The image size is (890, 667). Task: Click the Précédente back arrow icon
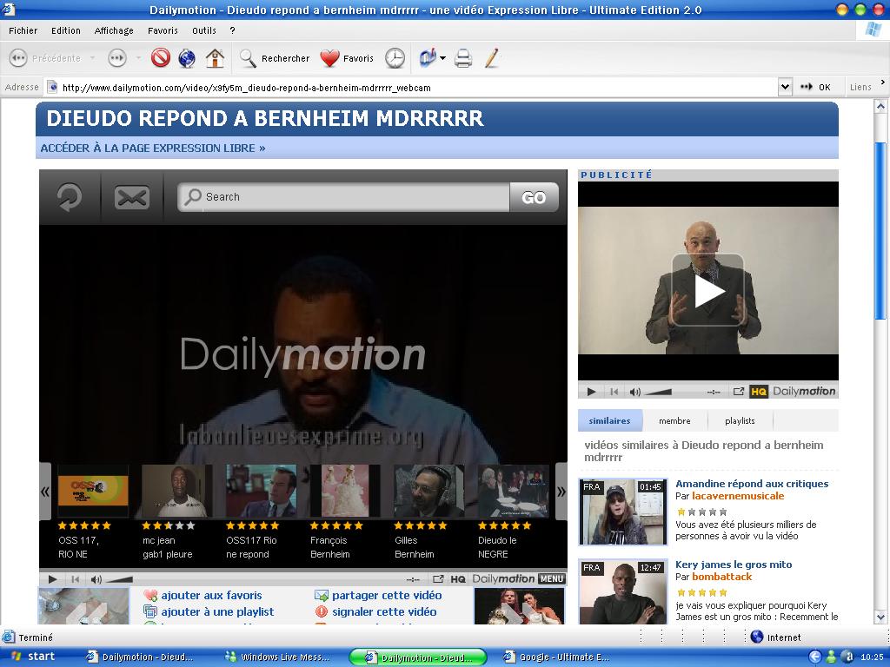point(18,58)
